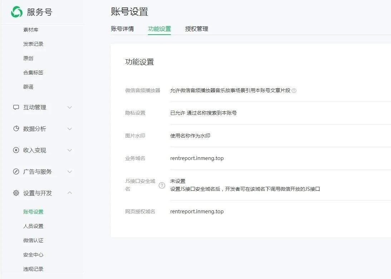Expand the 数据分析 chevron

click(70, 129)
